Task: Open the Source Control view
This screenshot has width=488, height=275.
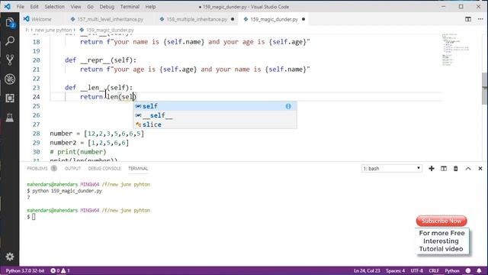Action: click(x=10, y=60)
